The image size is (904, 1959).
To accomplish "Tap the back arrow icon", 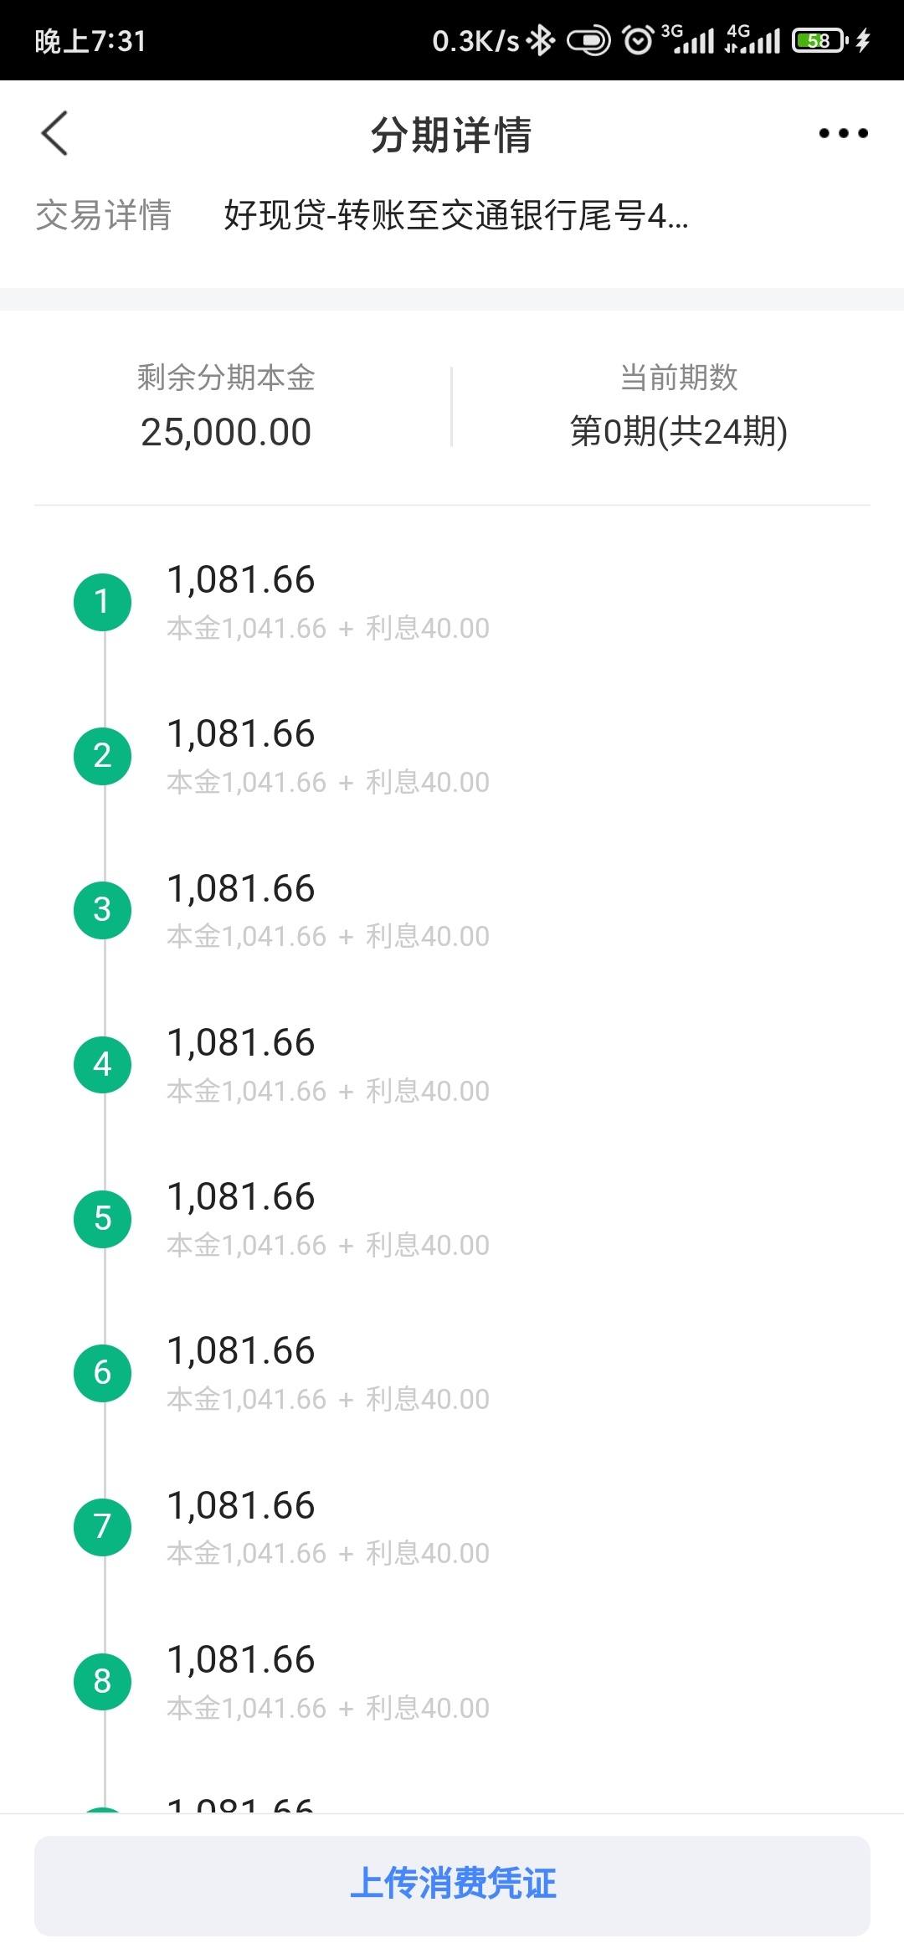I will [54, 133].
